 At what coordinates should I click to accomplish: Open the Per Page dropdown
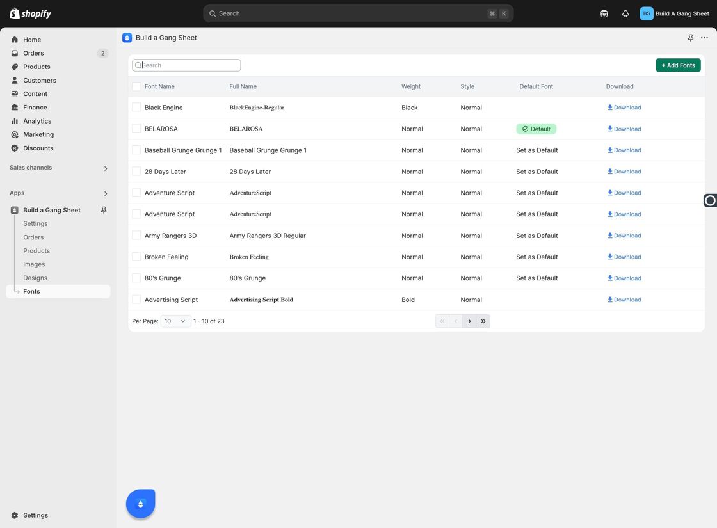coord(175,321)
